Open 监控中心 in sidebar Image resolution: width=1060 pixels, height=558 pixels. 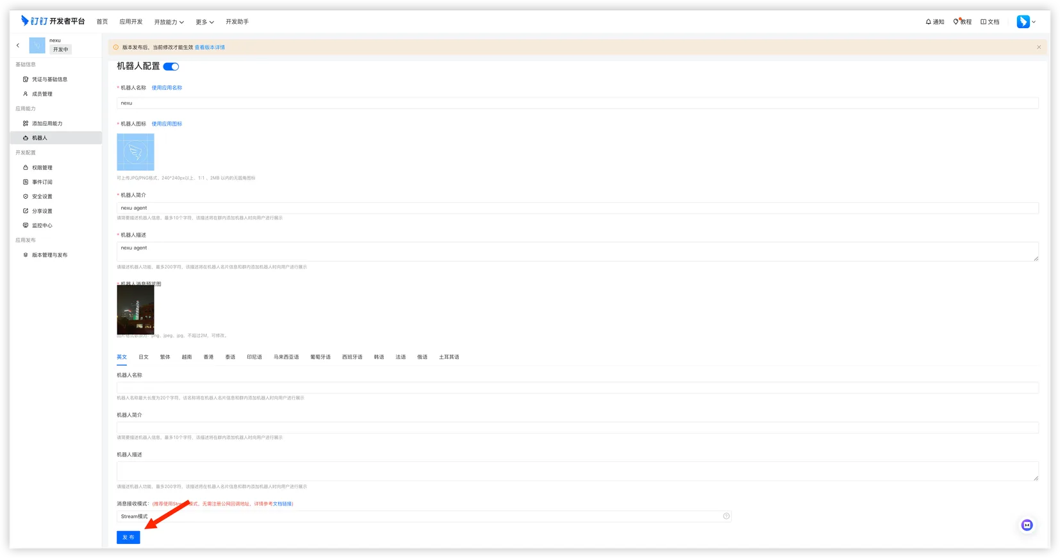tap(42, 226)
